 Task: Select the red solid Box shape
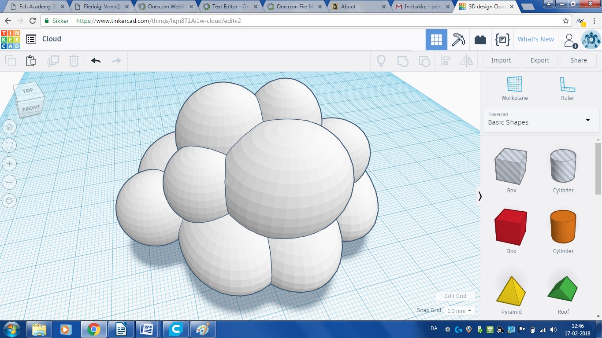click(x=511, y=227)
